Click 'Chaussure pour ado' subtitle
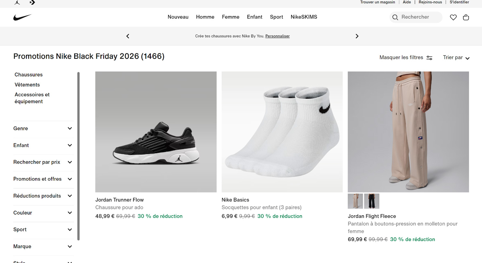This screenshot has height=263, width=482. [119, 208]
